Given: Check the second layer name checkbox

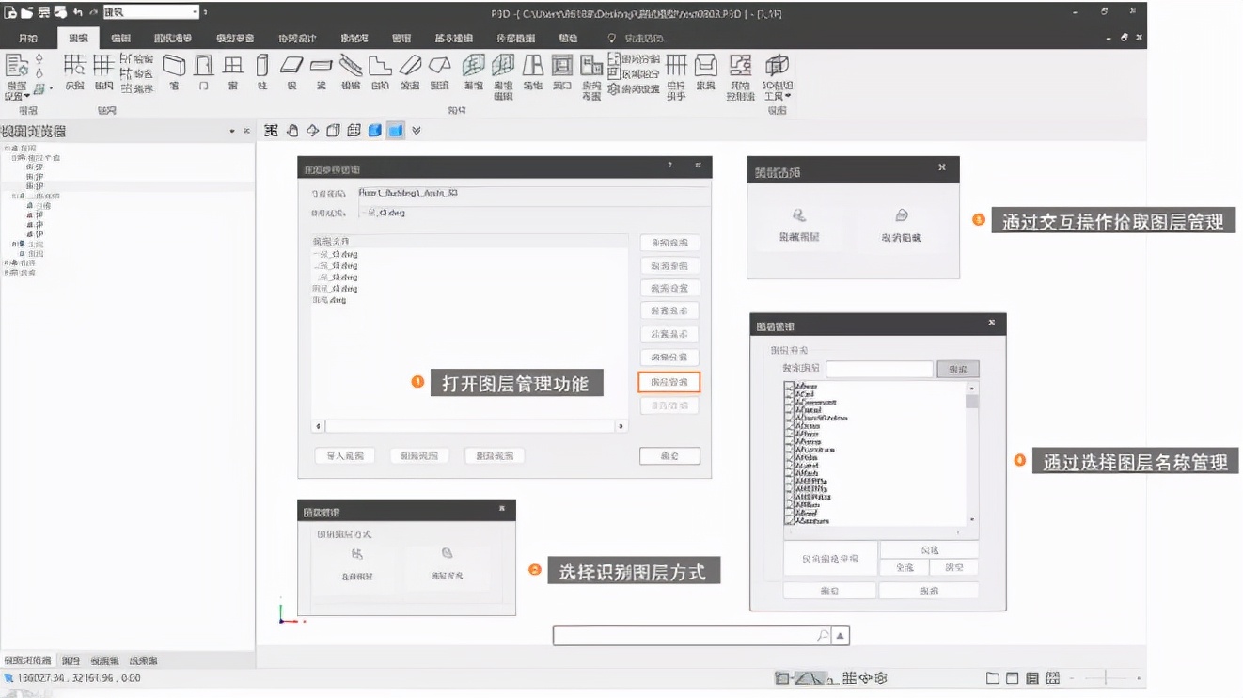Looking at the screenshot, I should [x=789, y=395].
